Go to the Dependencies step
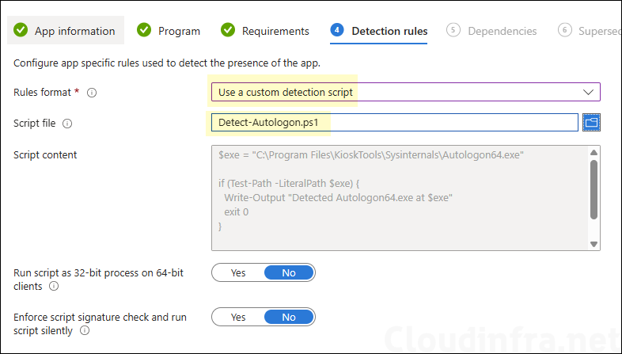Screen dimensions: 622x354 [502, 31]
